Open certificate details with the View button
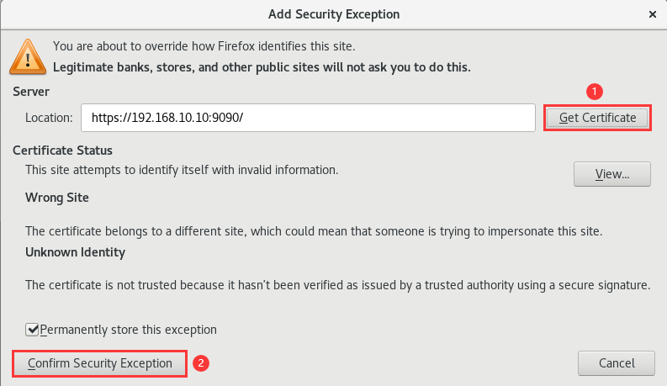Screen dimensions: 667x386 [x=612, y=174]
